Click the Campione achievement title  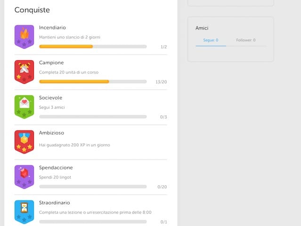pos(51,63)
